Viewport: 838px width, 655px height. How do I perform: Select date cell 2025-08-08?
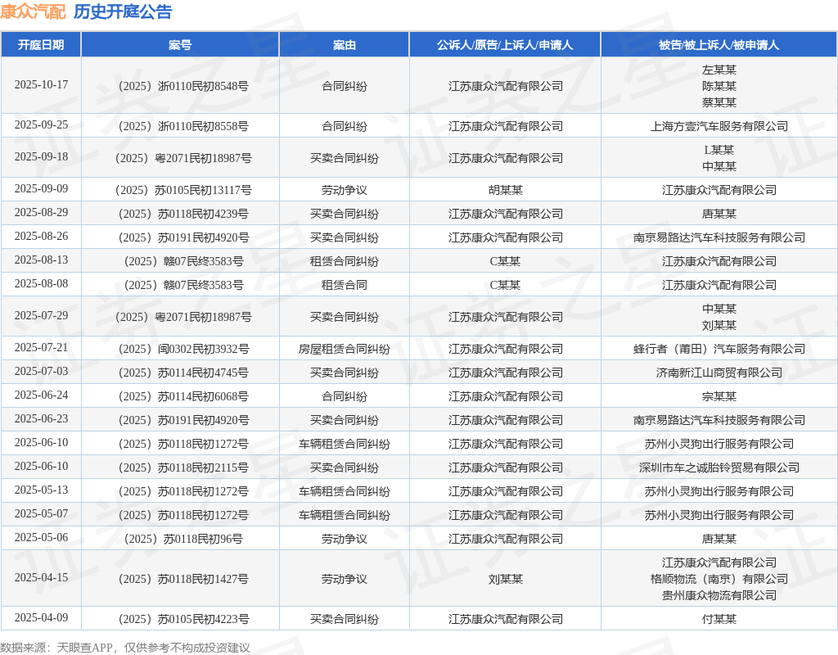pos(41,284)
